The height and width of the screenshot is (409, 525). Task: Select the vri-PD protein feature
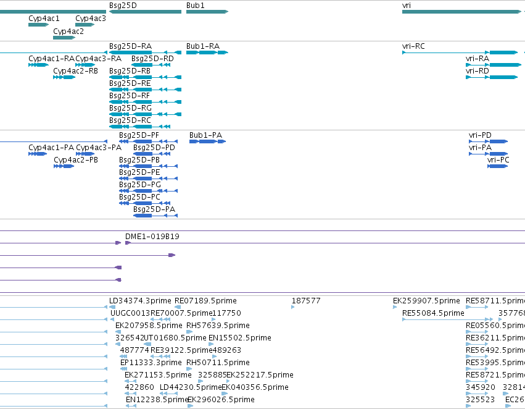[x=488, y=141]
